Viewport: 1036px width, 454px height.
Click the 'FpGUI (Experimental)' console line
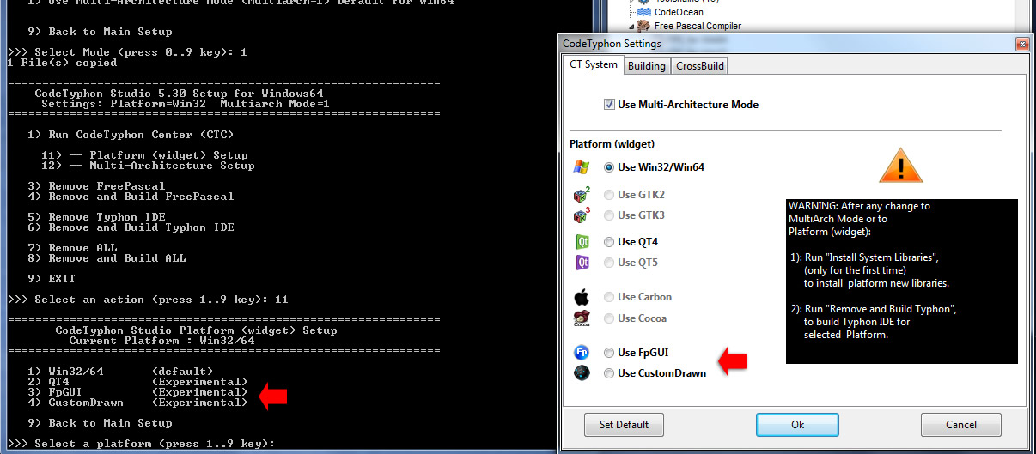pos(137,392)
